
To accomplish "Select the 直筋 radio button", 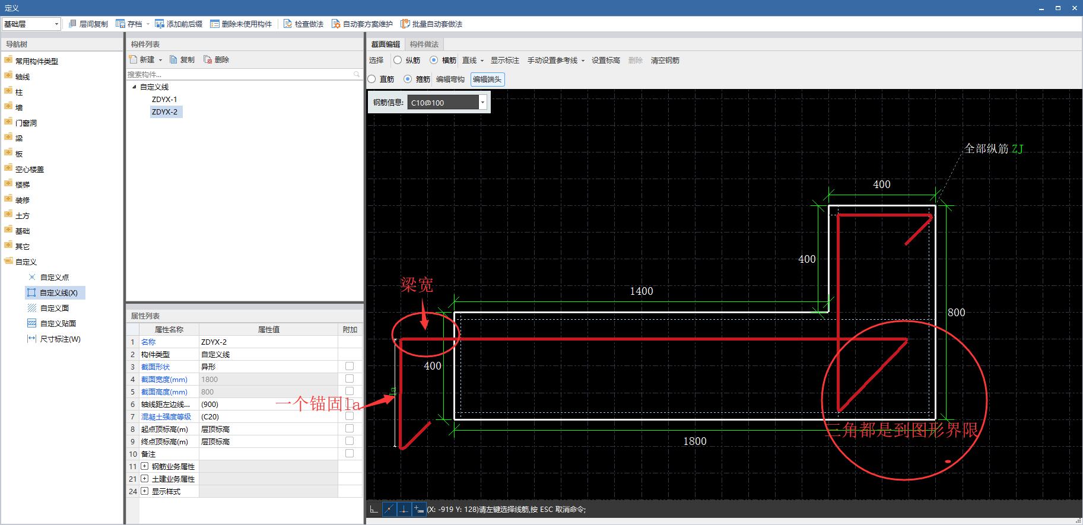I will [371, 79].
